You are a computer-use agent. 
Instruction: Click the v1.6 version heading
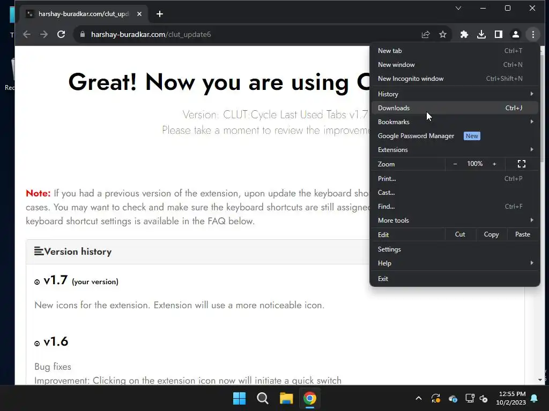[56, 342]
